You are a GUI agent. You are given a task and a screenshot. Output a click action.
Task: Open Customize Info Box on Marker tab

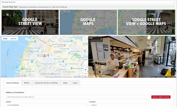(46, 83)
